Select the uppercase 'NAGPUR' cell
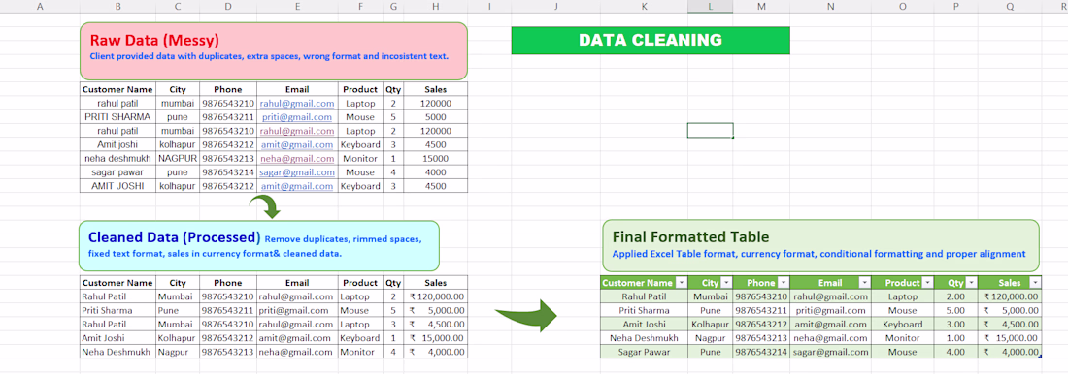 coord(177,159)
